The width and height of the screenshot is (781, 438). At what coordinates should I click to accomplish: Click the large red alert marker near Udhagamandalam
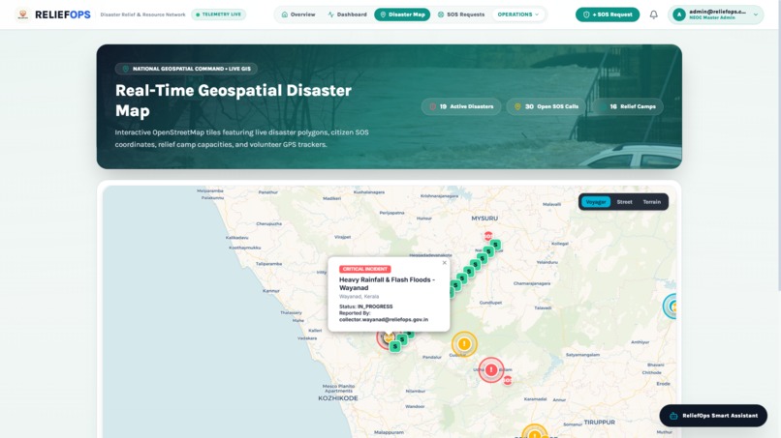click(x=491, y=370)
